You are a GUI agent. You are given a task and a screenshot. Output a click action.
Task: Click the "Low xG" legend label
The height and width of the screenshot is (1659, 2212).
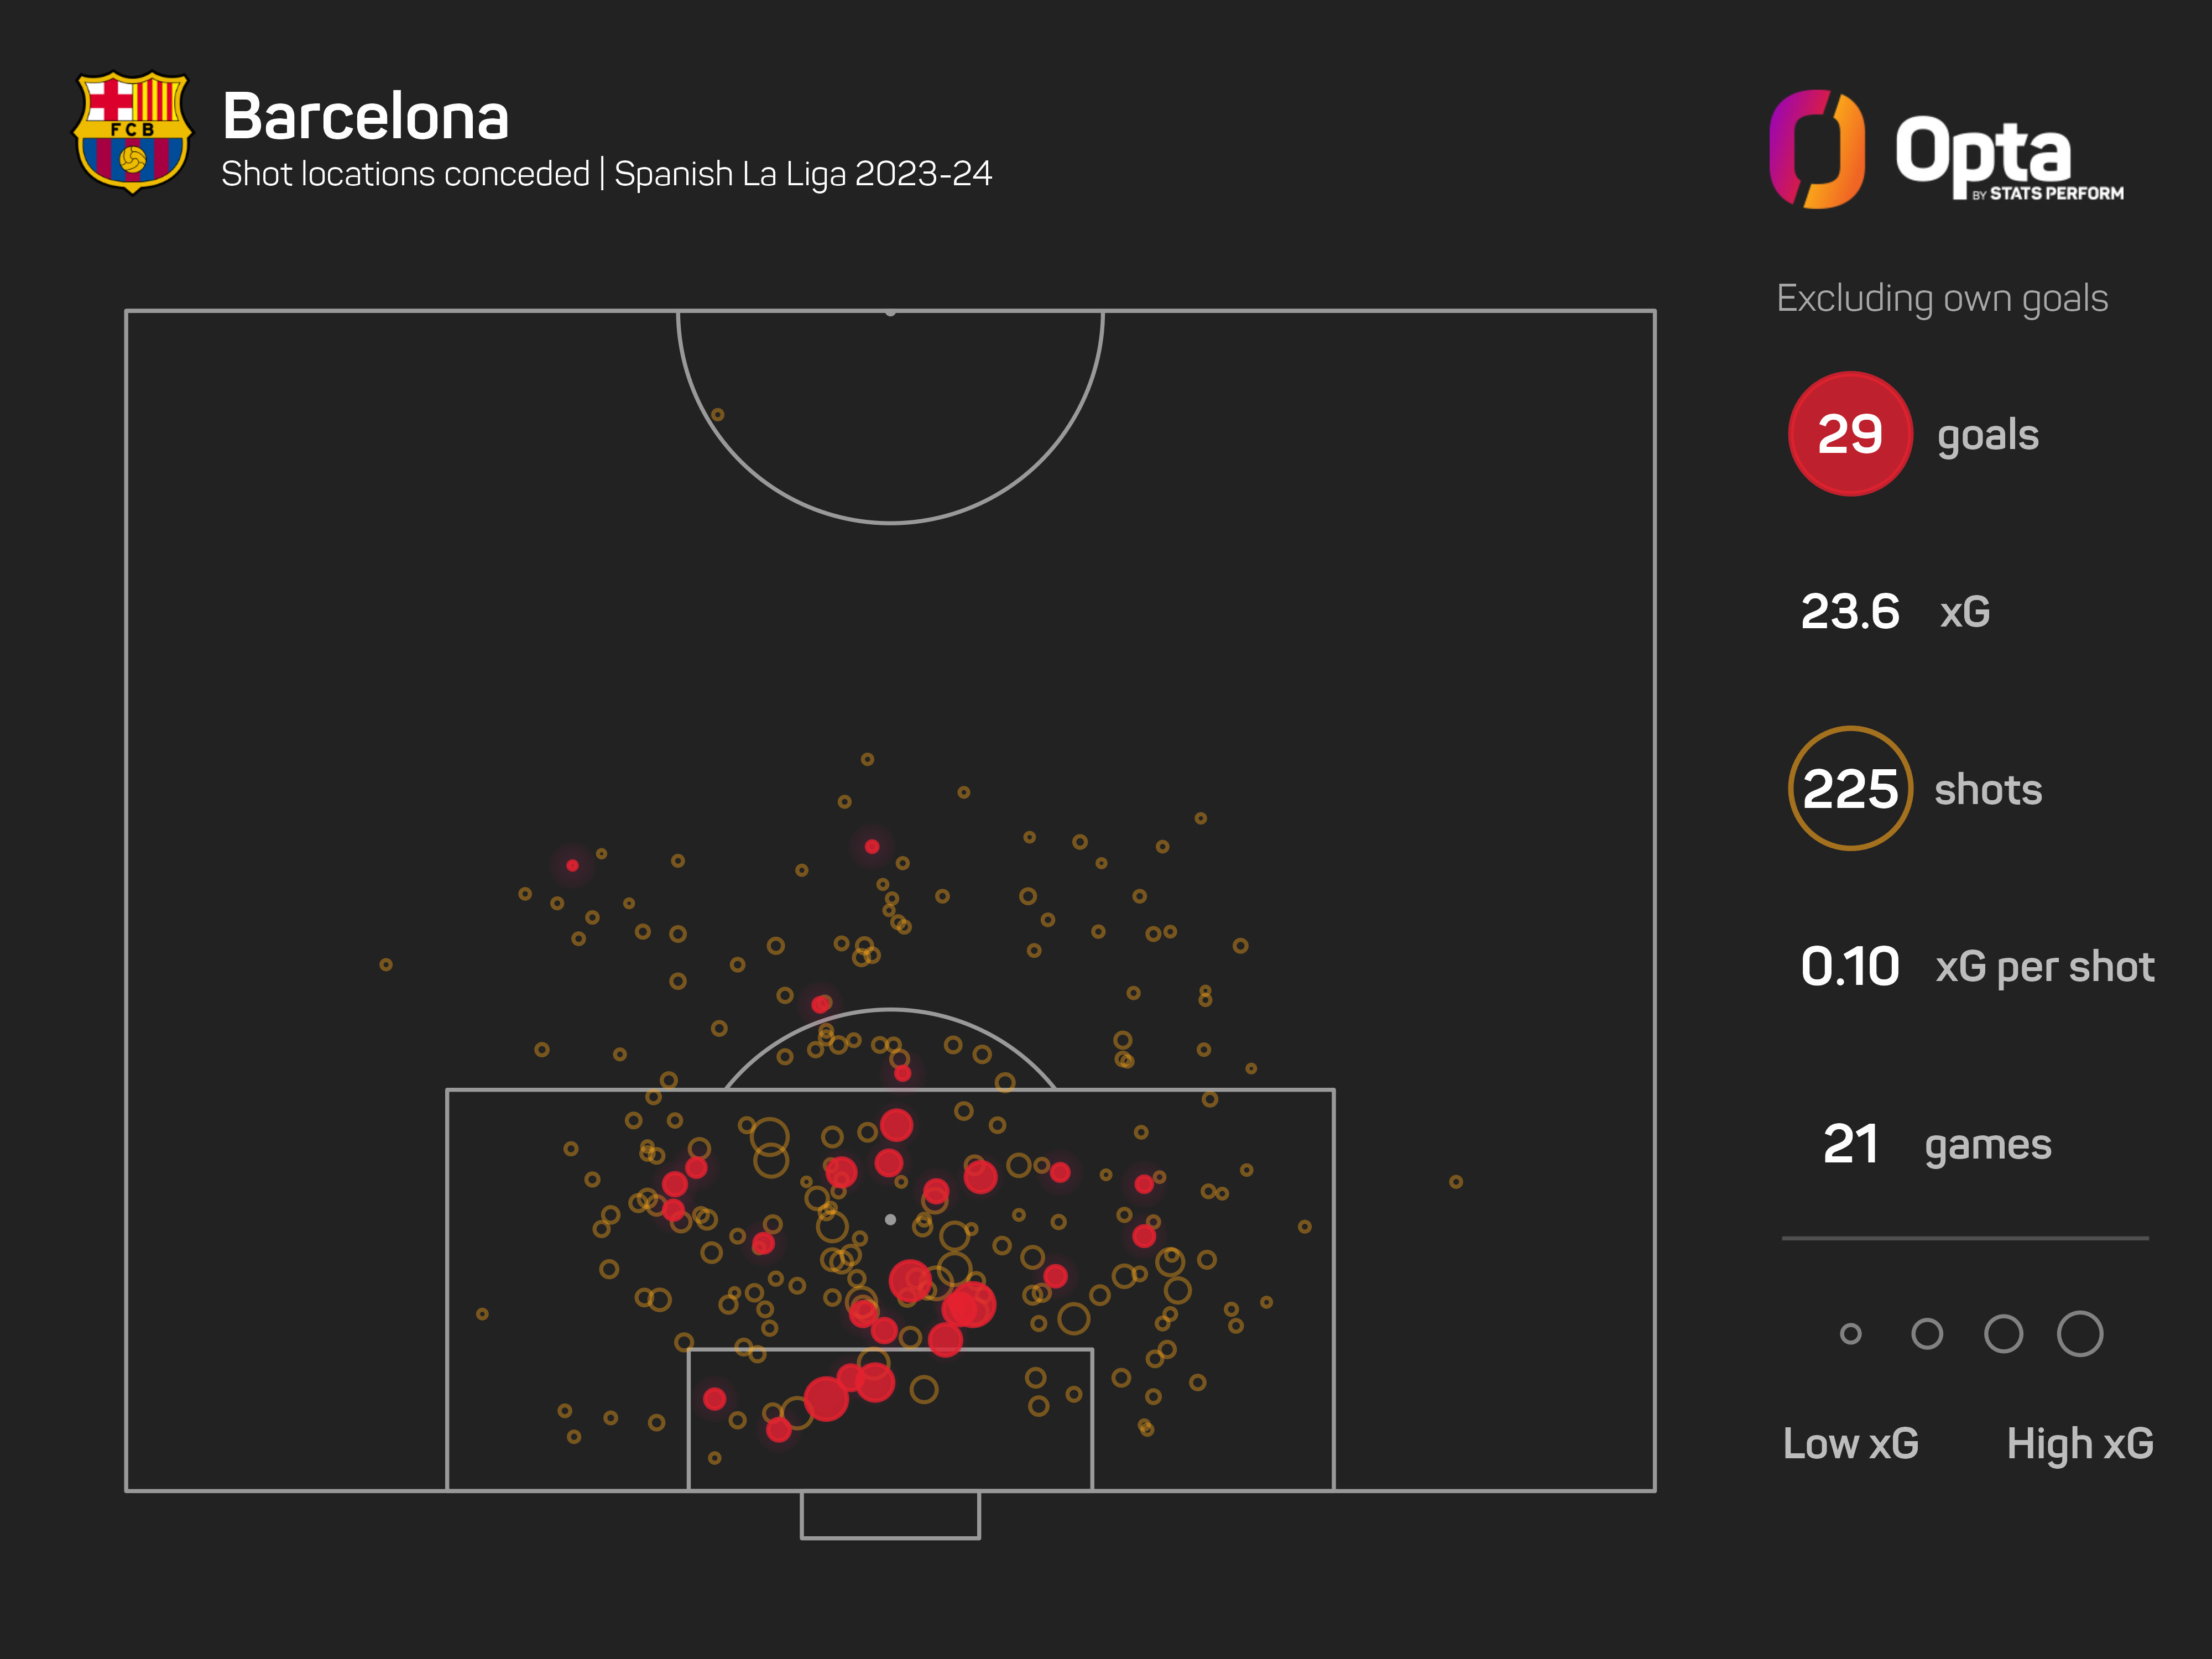pos(1850,1443)
